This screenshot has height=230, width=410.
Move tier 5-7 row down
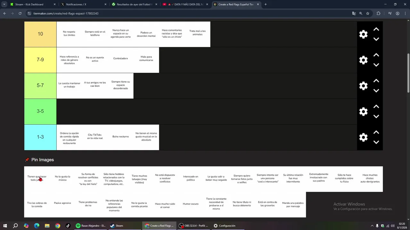click(x=376, y=91)
